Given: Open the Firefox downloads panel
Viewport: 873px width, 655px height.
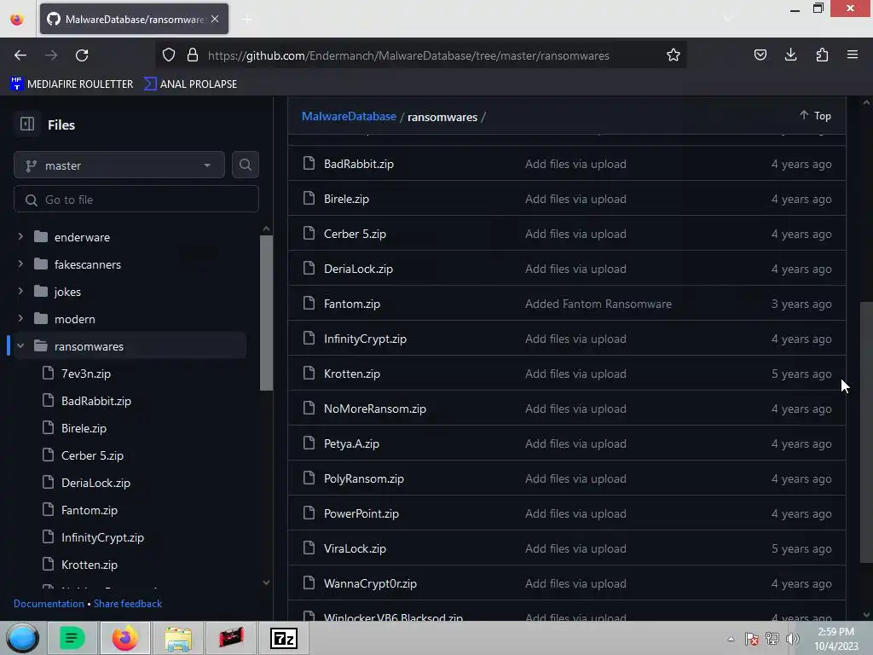Looking at the screenshot, I should click(790, 55).
